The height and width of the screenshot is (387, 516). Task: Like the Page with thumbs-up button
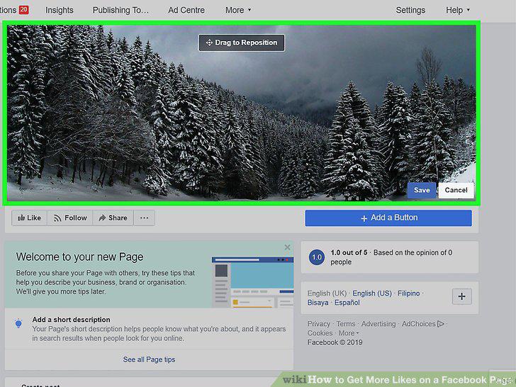29,218
